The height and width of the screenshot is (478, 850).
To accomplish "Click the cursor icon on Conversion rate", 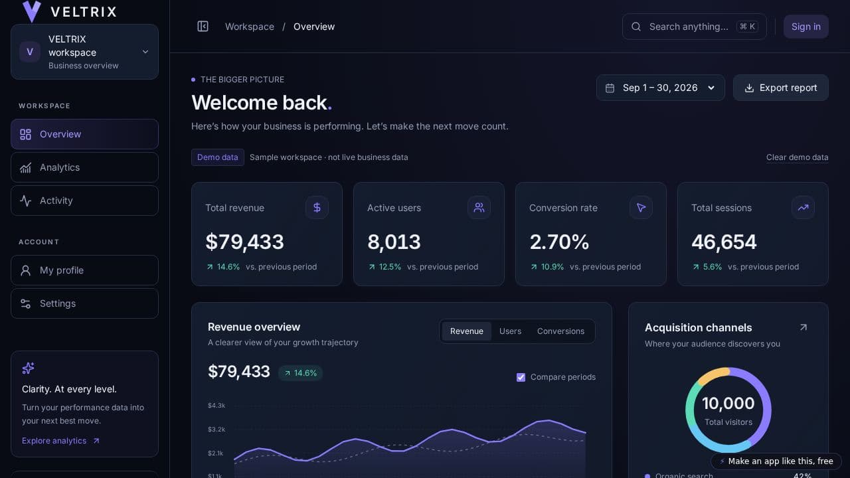I will coord(641,208).
